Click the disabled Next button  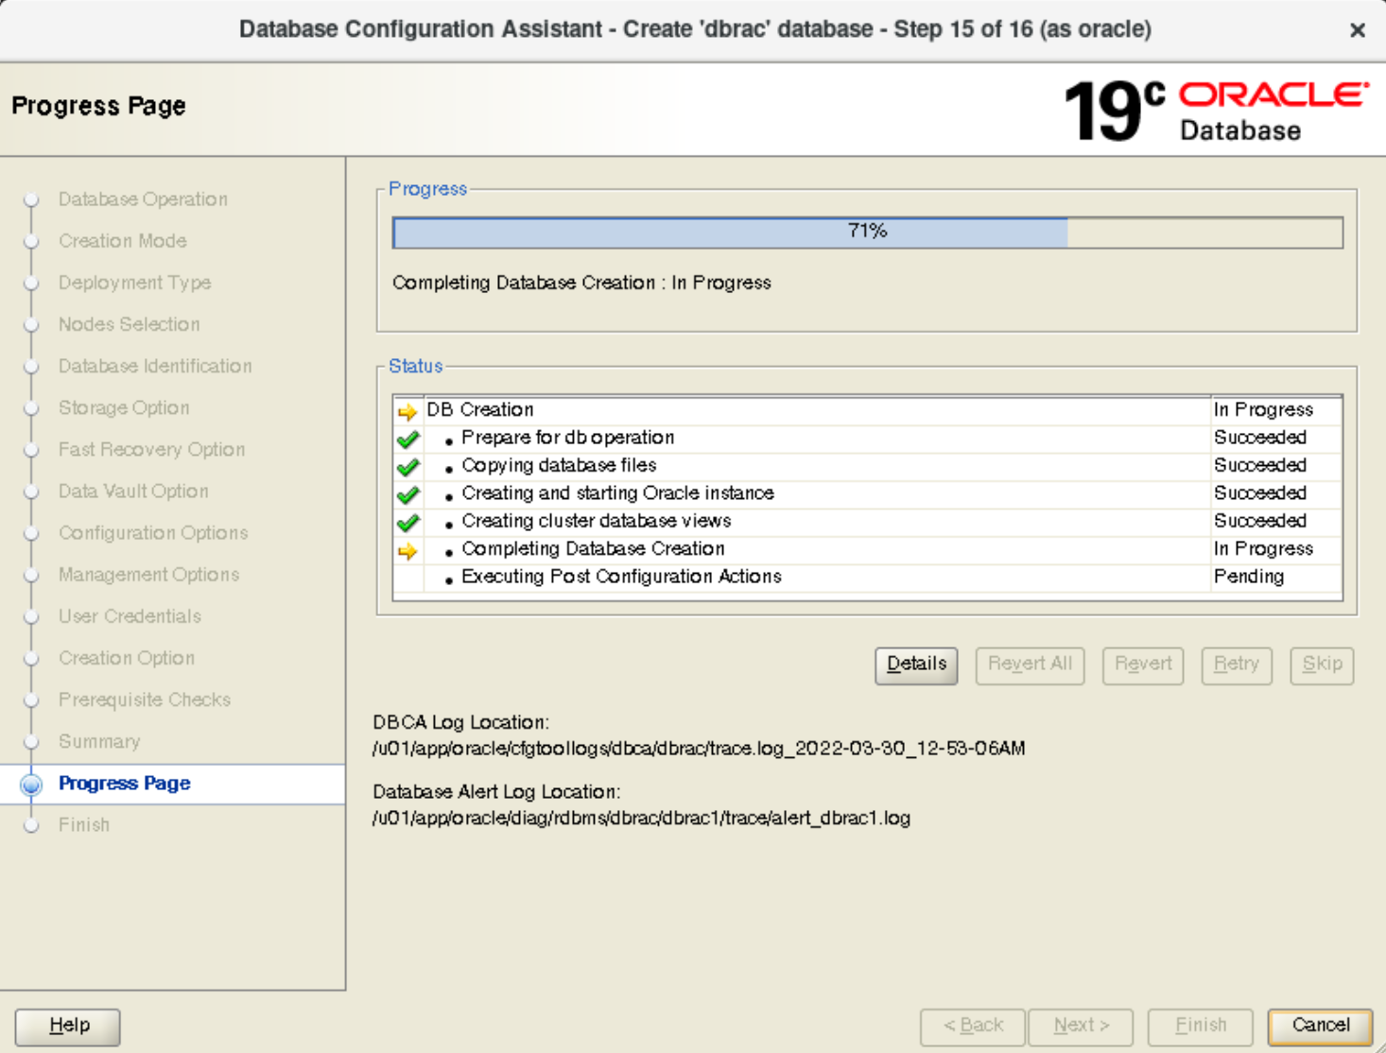(1081, 1026)
